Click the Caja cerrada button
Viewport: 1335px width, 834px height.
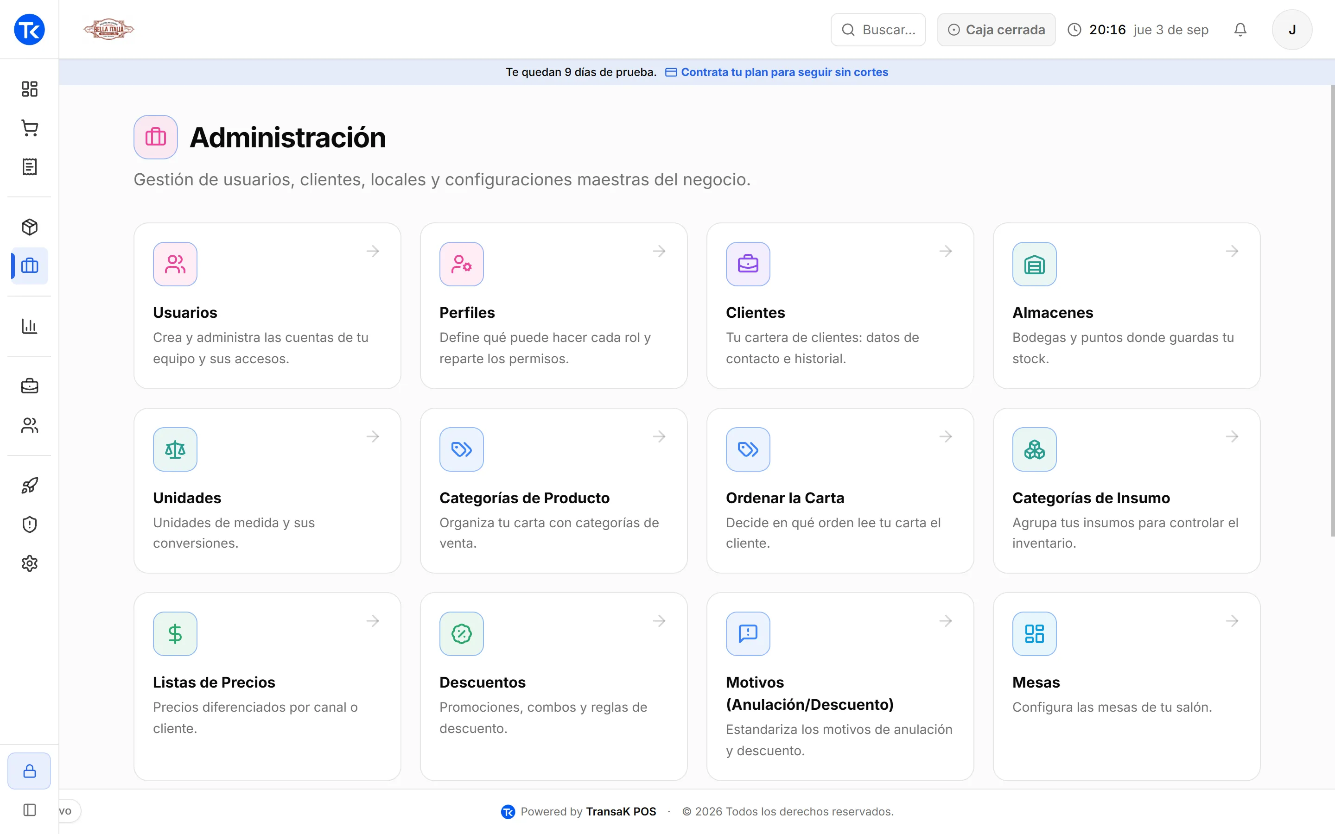(x=996, y=30)
